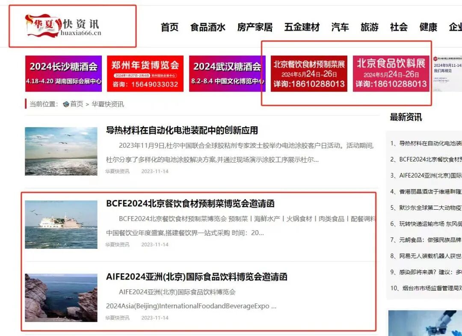The width and height of the screenshot is (462, 336).
Task: Click summary starting 2023年11月9日,杜尔中国
Action: 240,153
